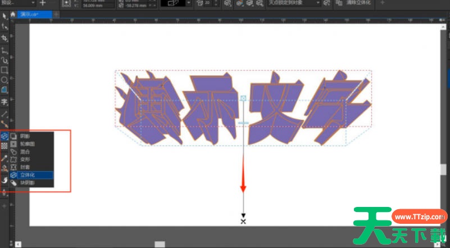The image size is (450, 248).
Task: Open extrusion color options
Action: pos(239,3)
